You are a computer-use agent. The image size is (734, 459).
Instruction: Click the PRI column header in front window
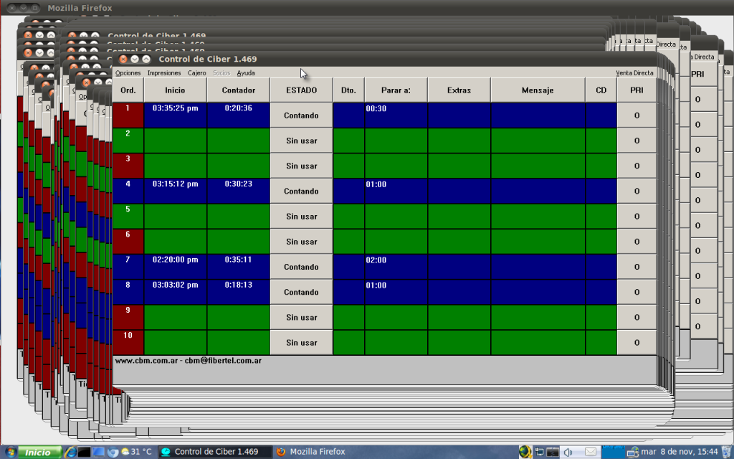[x=637, y=90]
